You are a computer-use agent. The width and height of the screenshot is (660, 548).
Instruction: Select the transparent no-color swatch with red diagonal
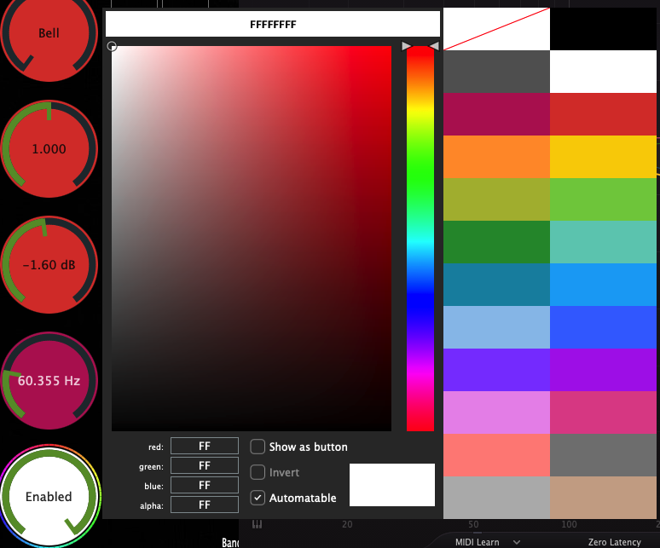click(496, 29)
